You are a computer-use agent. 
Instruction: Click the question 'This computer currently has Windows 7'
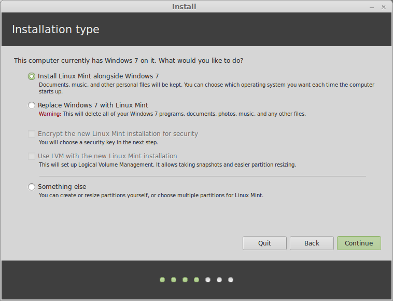129,61
